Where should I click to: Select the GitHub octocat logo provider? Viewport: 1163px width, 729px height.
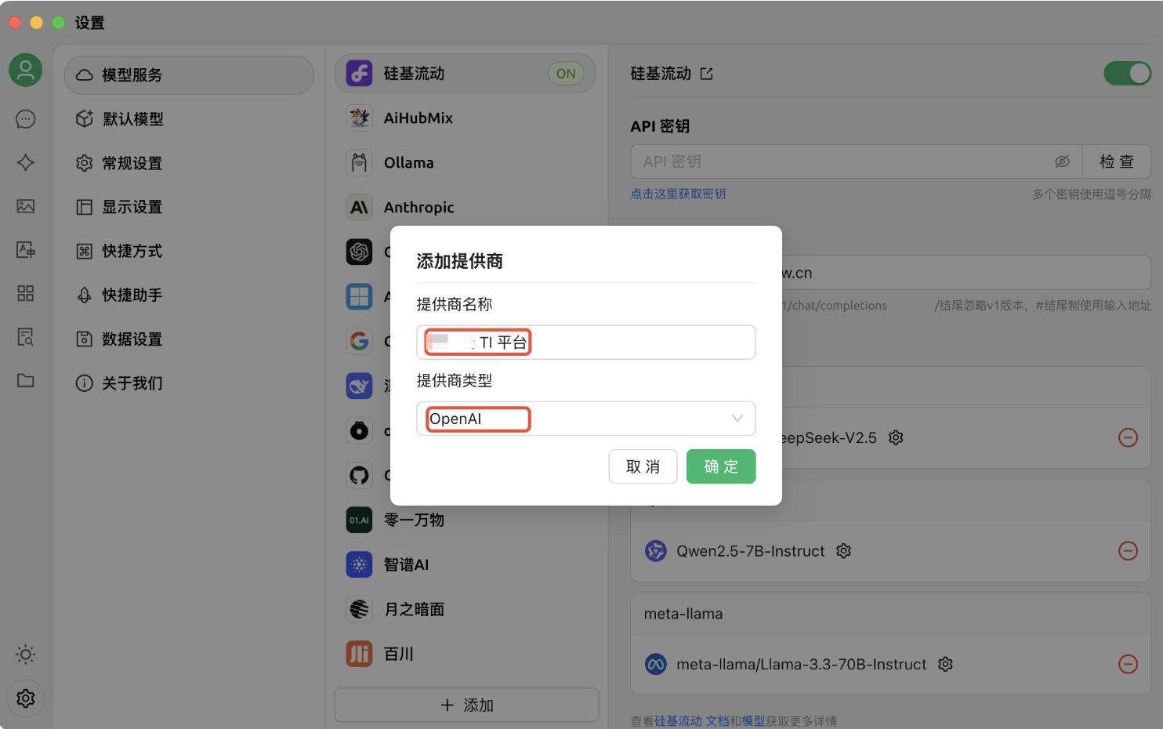360,475
